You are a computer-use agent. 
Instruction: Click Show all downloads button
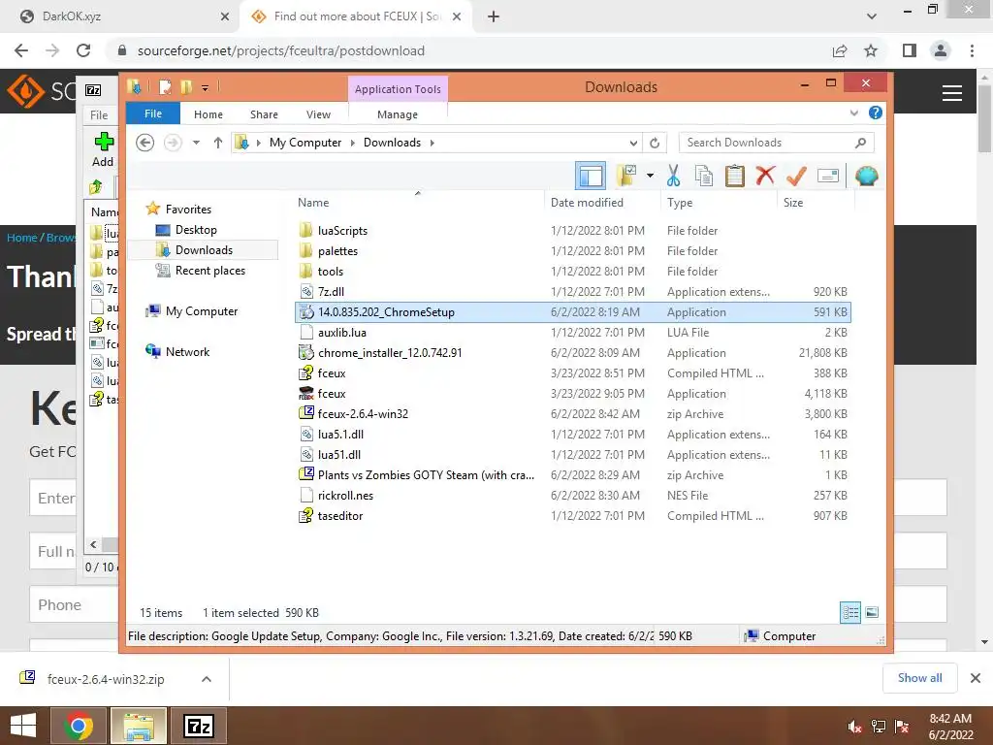tap(919, 678)
